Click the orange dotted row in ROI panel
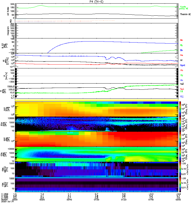193x205 pixels. [65, 20]
